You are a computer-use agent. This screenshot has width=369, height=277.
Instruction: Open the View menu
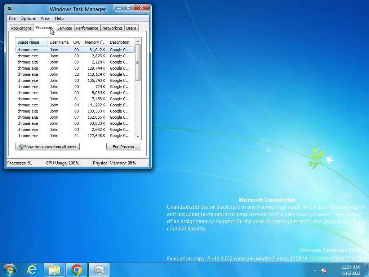pos(45,18)
